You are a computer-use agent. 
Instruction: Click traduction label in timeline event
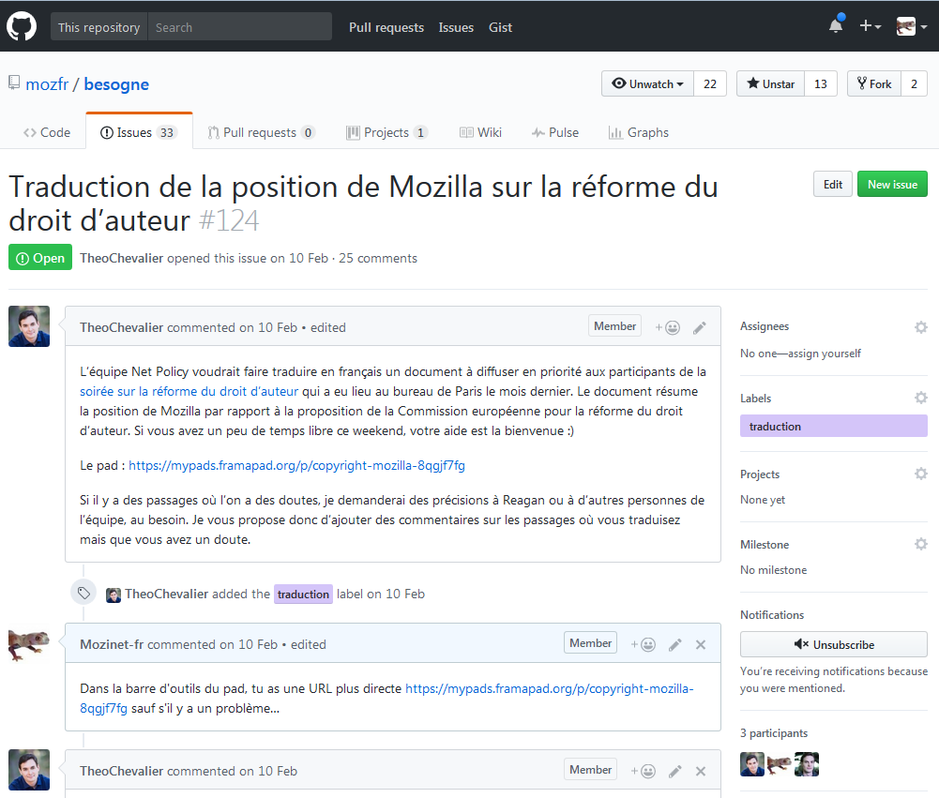point(303,594)
